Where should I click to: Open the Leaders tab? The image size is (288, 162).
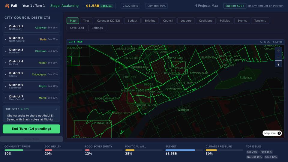coord(186,21)
